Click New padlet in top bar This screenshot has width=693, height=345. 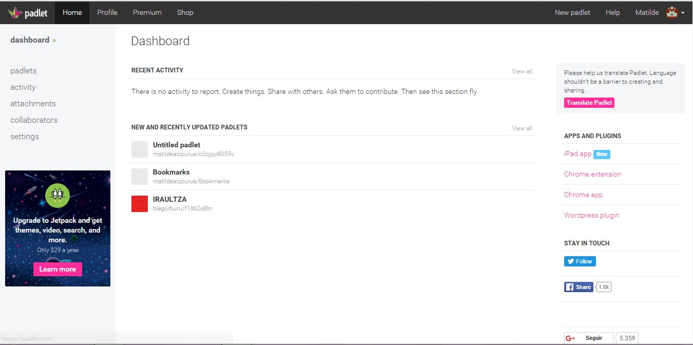click(572, 12)
